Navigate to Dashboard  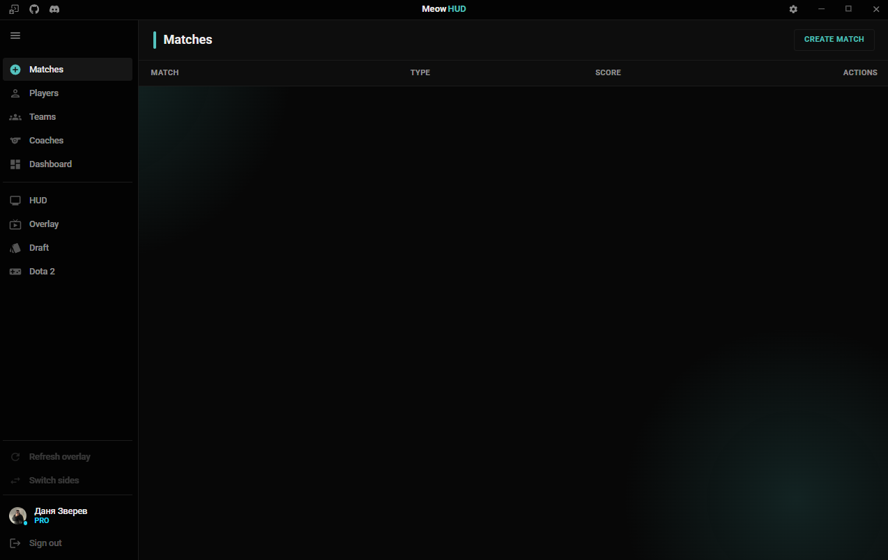[x=50, y=164]
